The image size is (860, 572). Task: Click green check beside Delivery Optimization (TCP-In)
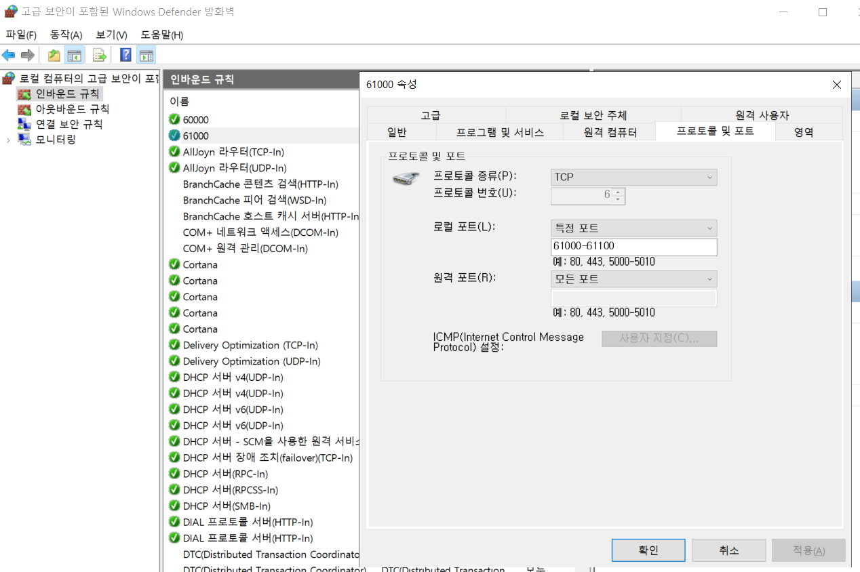(174, 345)
